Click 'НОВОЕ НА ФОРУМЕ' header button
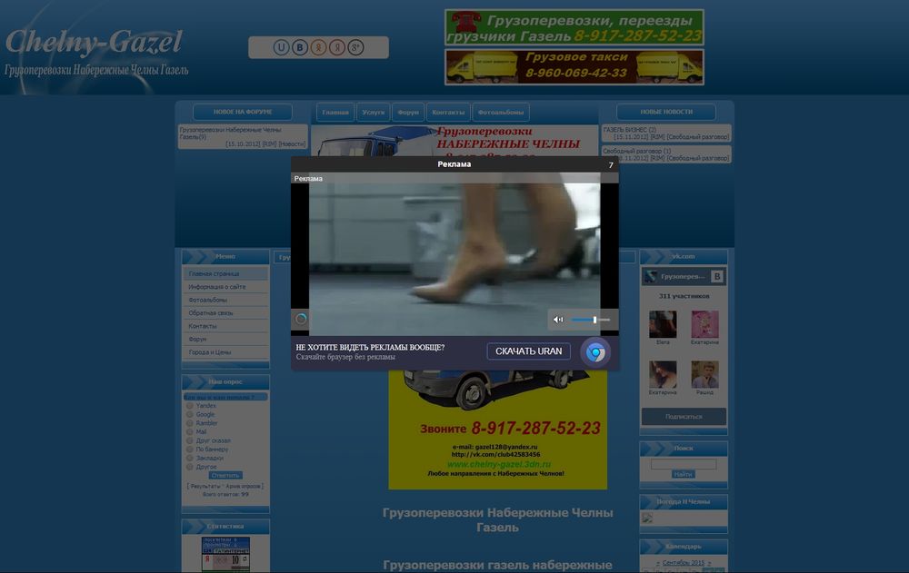 [x=243, y=112]
